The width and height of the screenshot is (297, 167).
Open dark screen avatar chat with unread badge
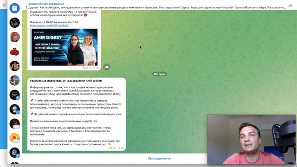pyautogui.click(x=14, y=95)
